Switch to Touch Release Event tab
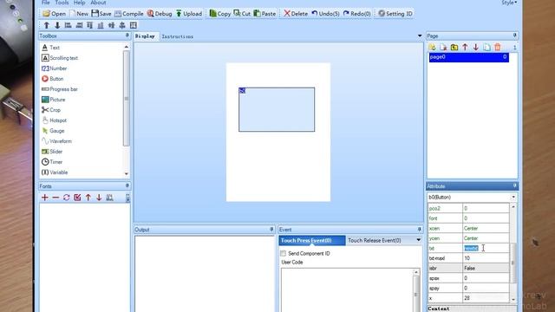The image size is (555, 312). tap(375, 240)
